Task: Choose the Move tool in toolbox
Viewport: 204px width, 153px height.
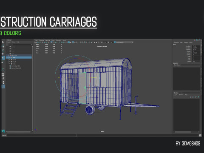Action: click(3, 54)
